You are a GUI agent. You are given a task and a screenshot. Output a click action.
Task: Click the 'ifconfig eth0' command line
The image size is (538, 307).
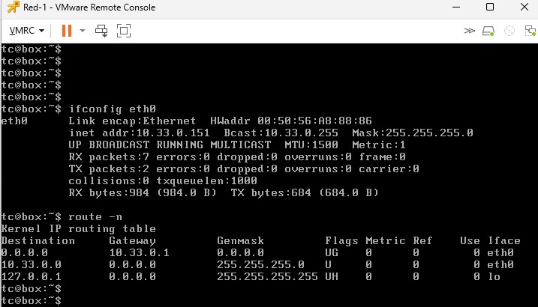113,109
